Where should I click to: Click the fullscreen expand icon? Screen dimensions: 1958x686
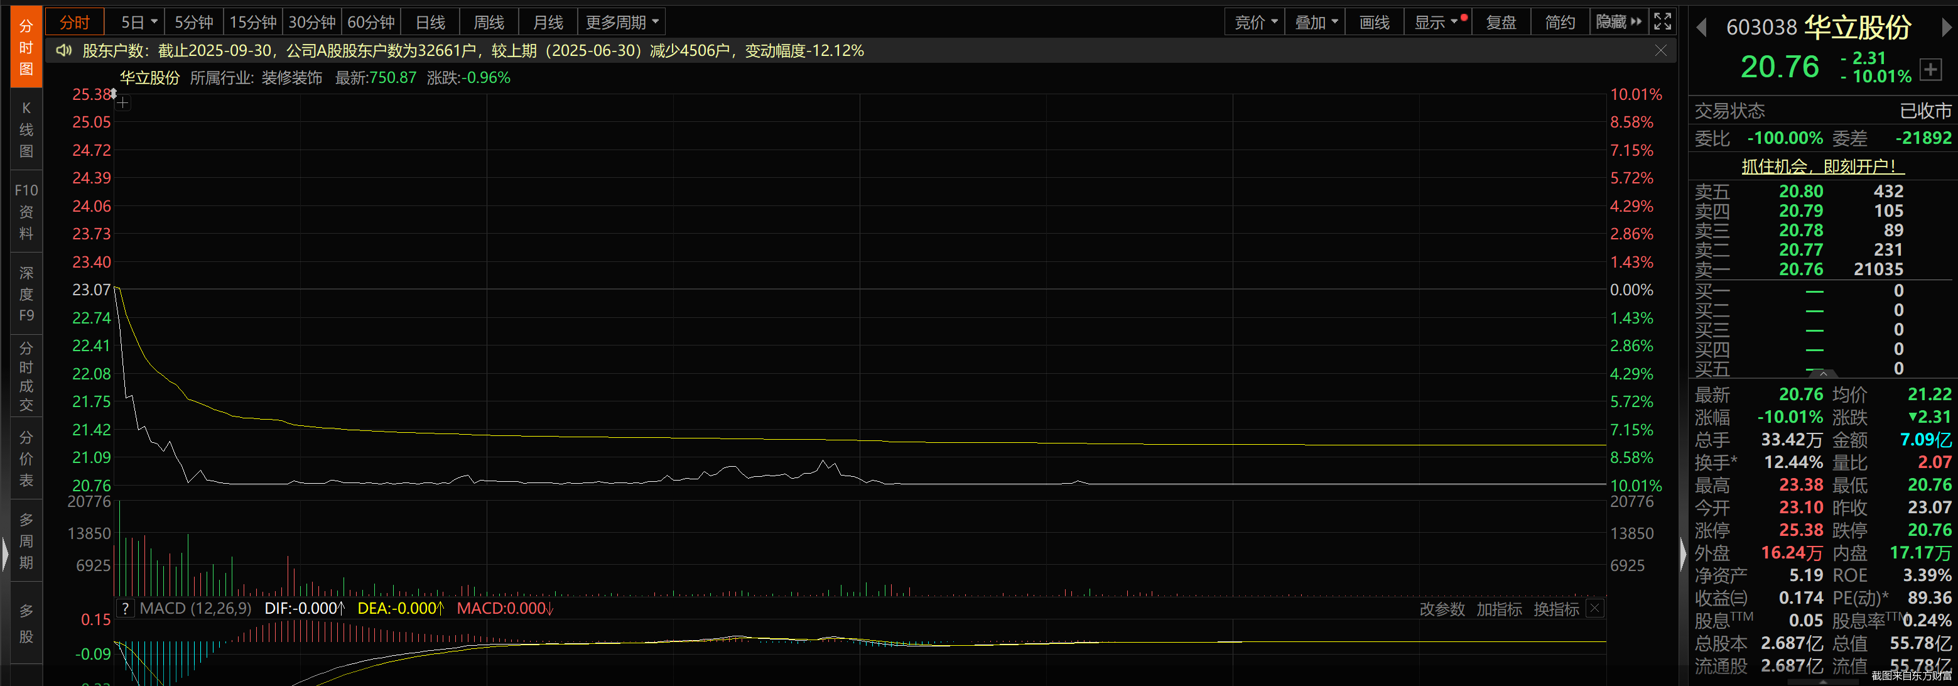pos(1662,22)
